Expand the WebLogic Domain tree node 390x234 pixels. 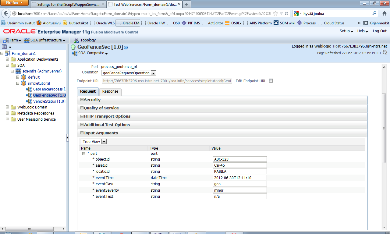click(7, 107)
